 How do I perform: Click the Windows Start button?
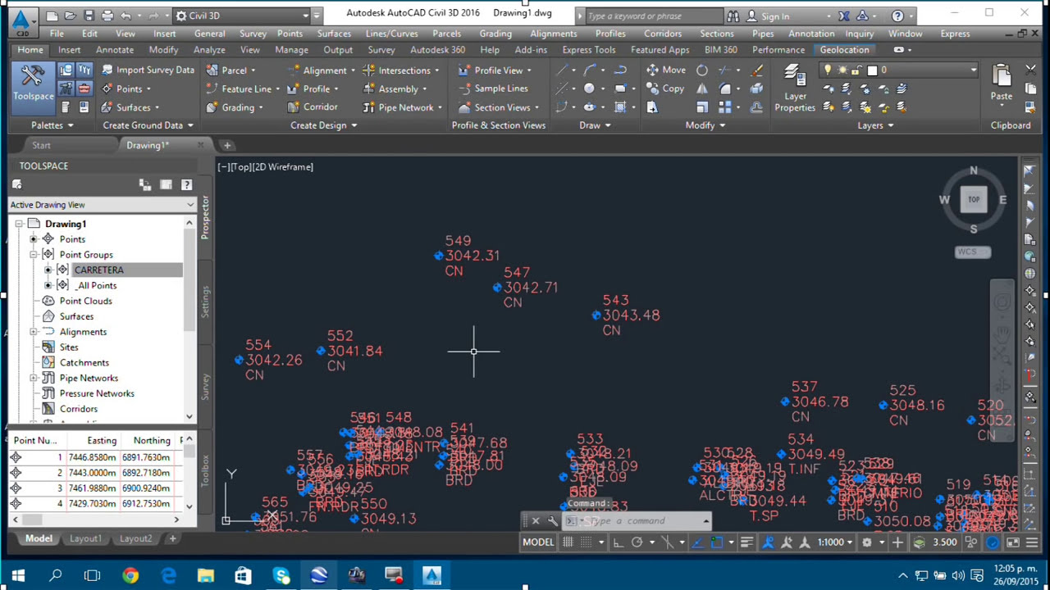coord(18,576)
